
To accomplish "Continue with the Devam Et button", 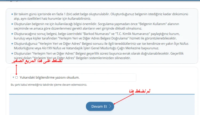I will (100, 106).
